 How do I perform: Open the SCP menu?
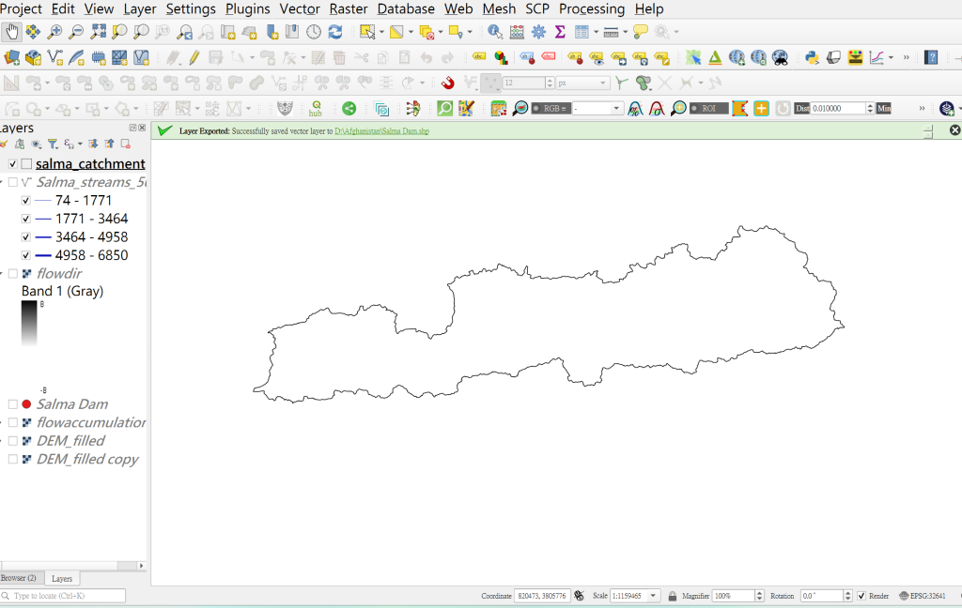[x=536, y=9]
